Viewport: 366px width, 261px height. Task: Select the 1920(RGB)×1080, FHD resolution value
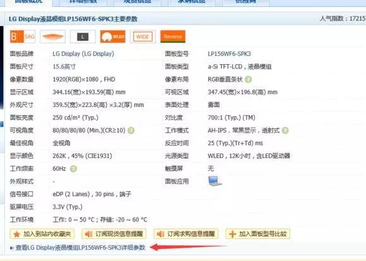pos(84,79)
